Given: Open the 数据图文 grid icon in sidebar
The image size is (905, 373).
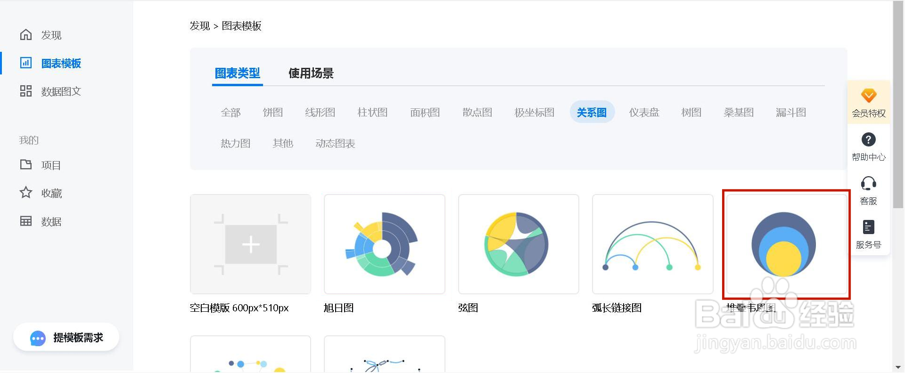Looking at the screenshot, I should [26, 91].
